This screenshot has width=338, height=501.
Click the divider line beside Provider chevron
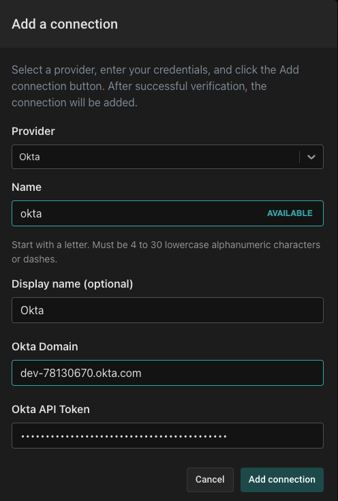click(x=299, y=157)
